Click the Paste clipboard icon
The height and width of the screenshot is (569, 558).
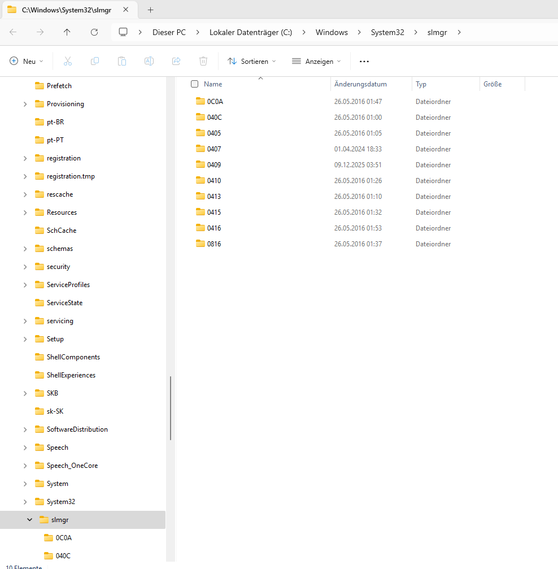pyautogui.click(x=122, y=62)
